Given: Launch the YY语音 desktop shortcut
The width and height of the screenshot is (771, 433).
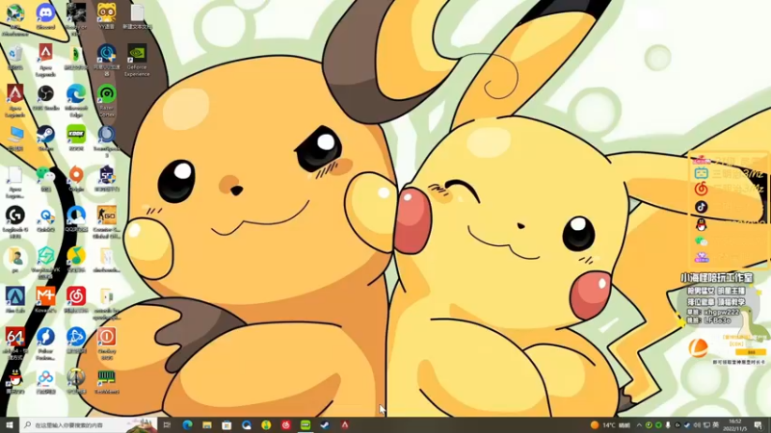Looking at the screenshot, I should click(106, 15).
